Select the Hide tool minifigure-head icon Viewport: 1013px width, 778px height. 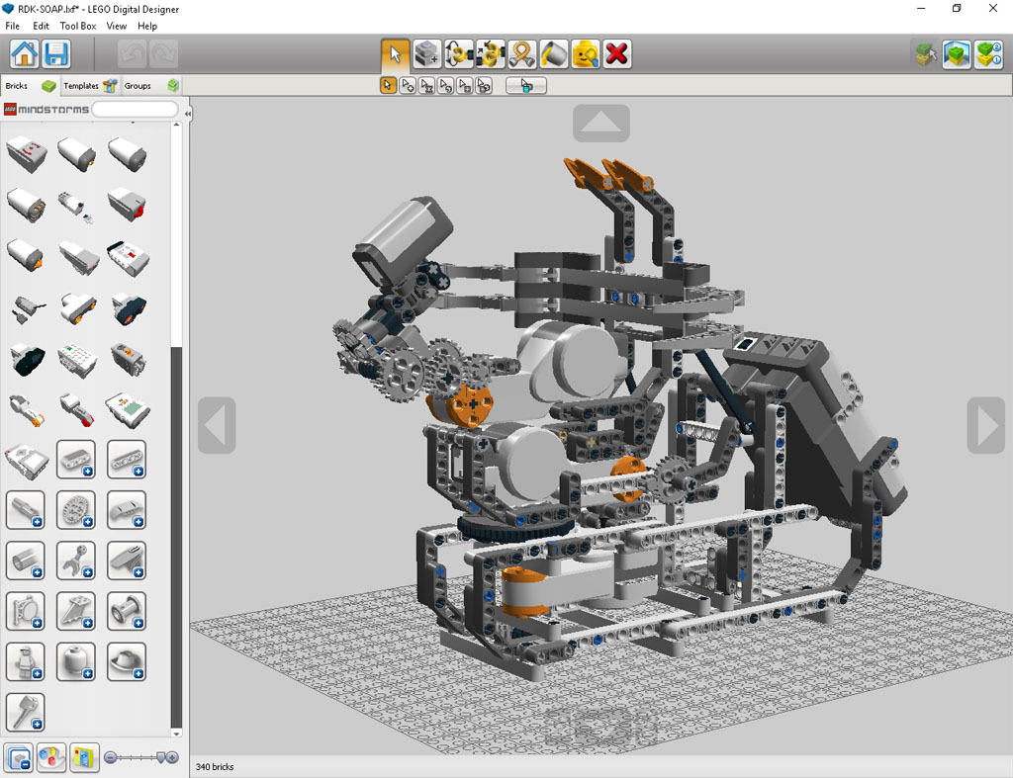586,53
